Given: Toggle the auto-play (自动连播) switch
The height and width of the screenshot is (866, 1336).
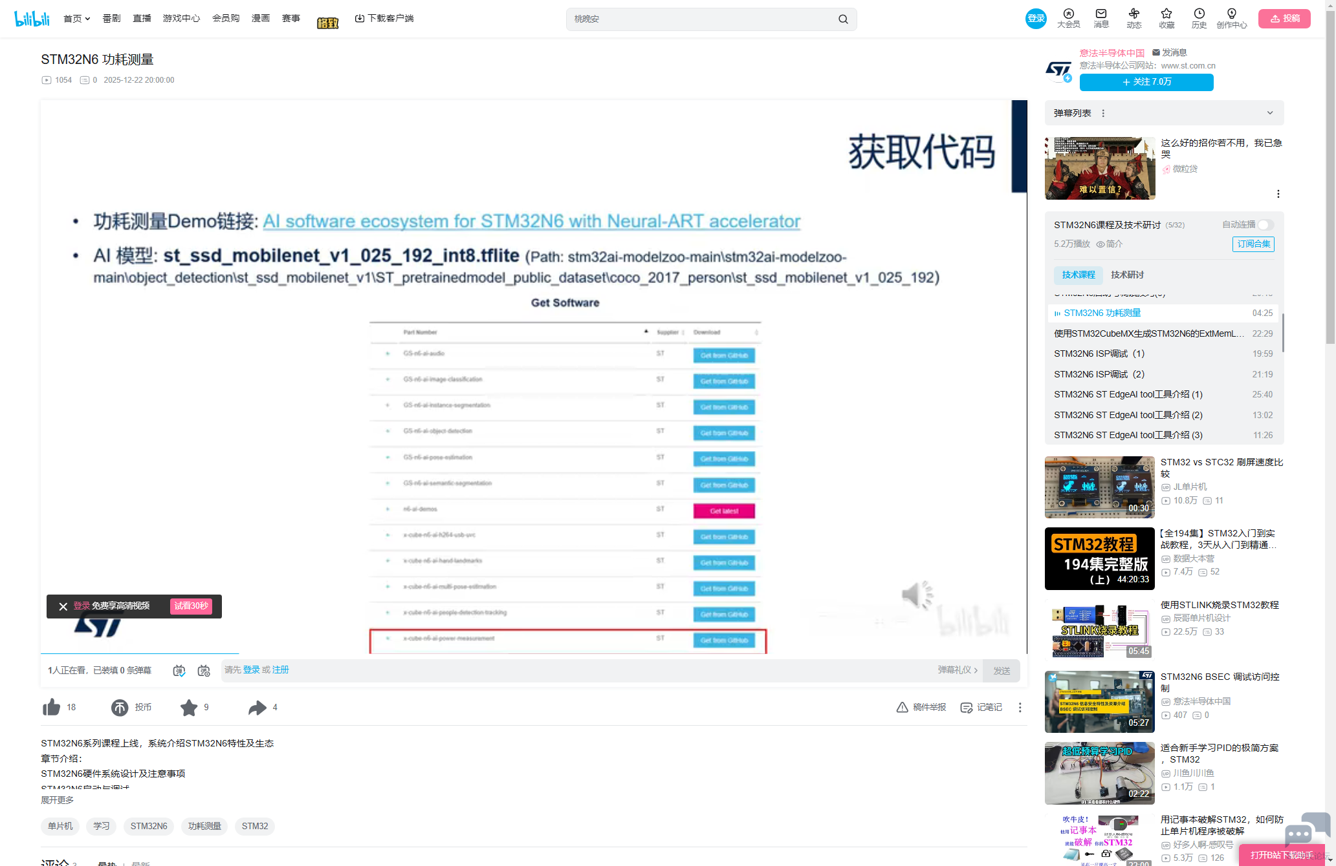Looking at the screenshot, I should click(x=1265, y=225).
